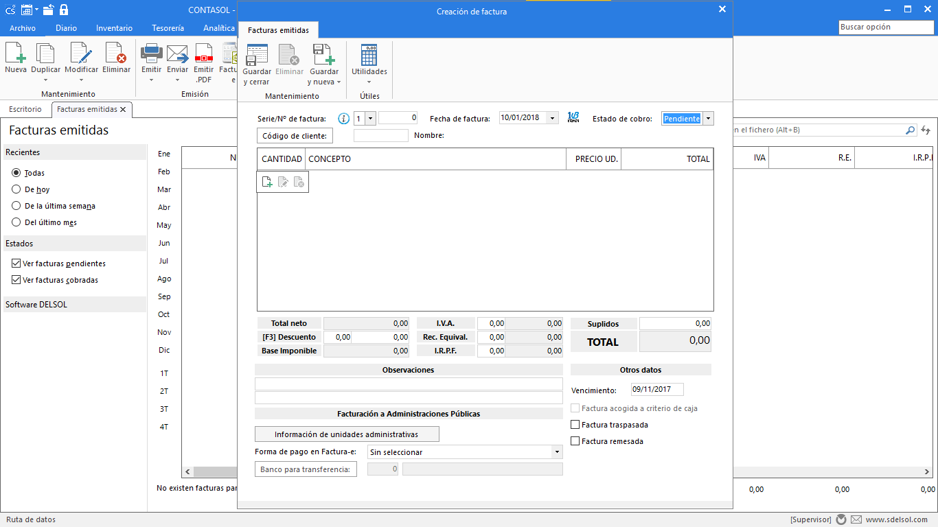Screen dimensions: 938x527
Task: Add a new invoice line in grid
Action: (x=266, y=182)
